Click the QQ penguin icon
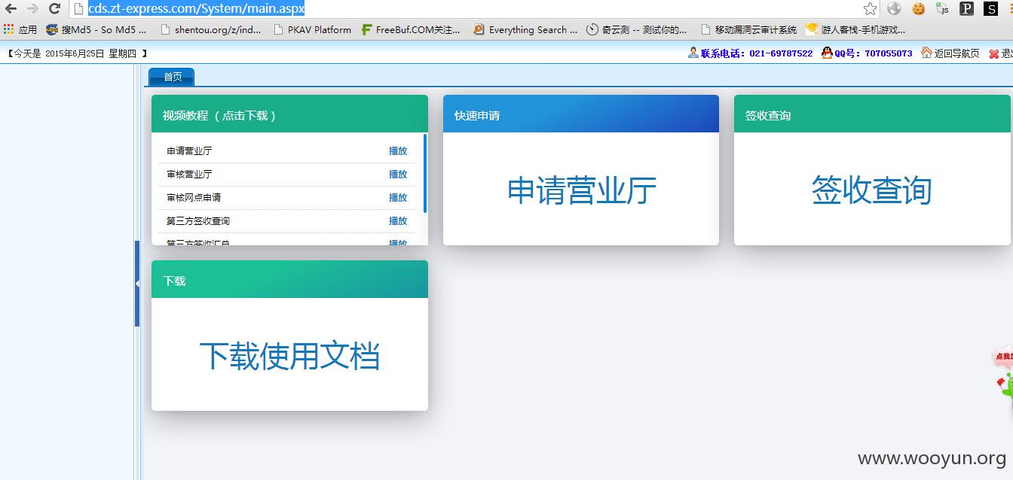 [x=827, y=53]
